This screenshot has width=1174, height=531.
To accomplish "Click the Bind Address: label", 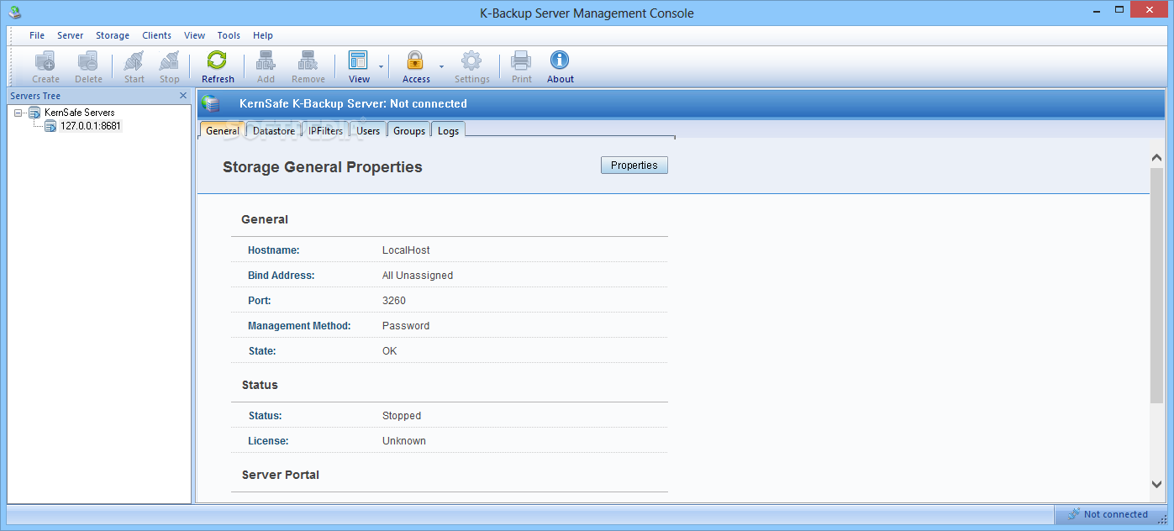I will (x=281, y=276).
